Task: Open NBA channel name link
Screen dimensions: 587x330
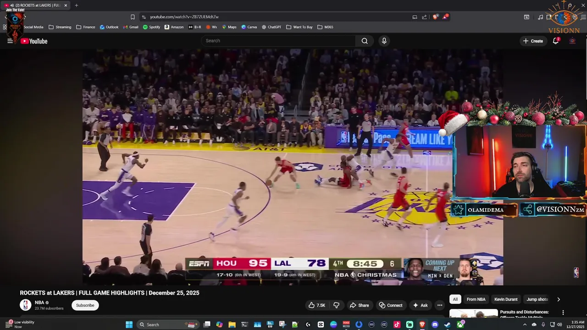Action: [x=39, y=302]
